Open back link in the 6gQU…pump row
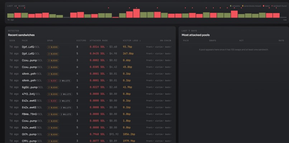The image size is (289, 143). [x=168, y=87]
